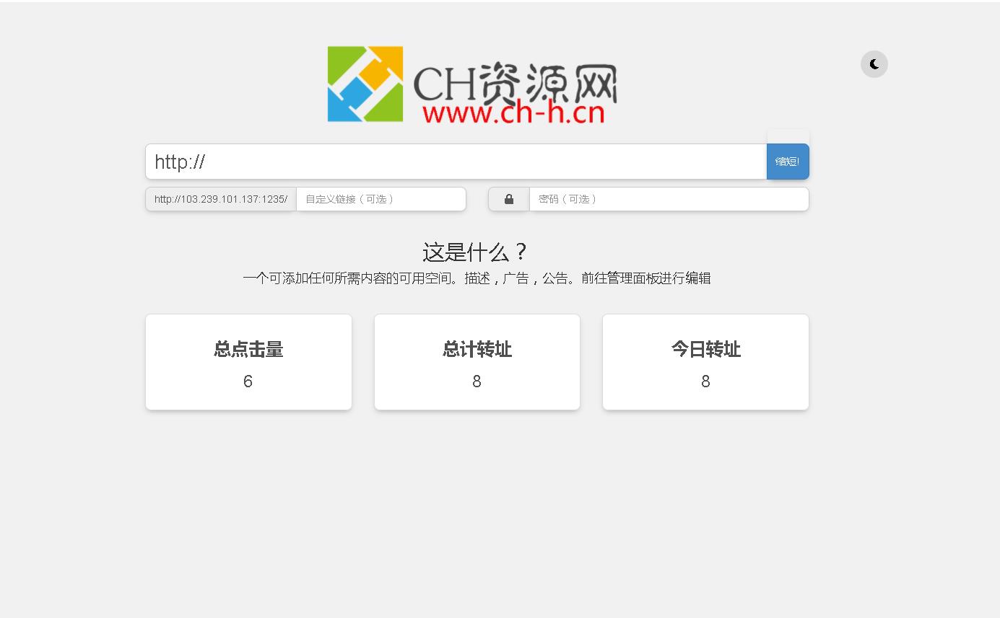
Task: Click the value 8 under 总计转址
Action: click(x=477, y=381)
